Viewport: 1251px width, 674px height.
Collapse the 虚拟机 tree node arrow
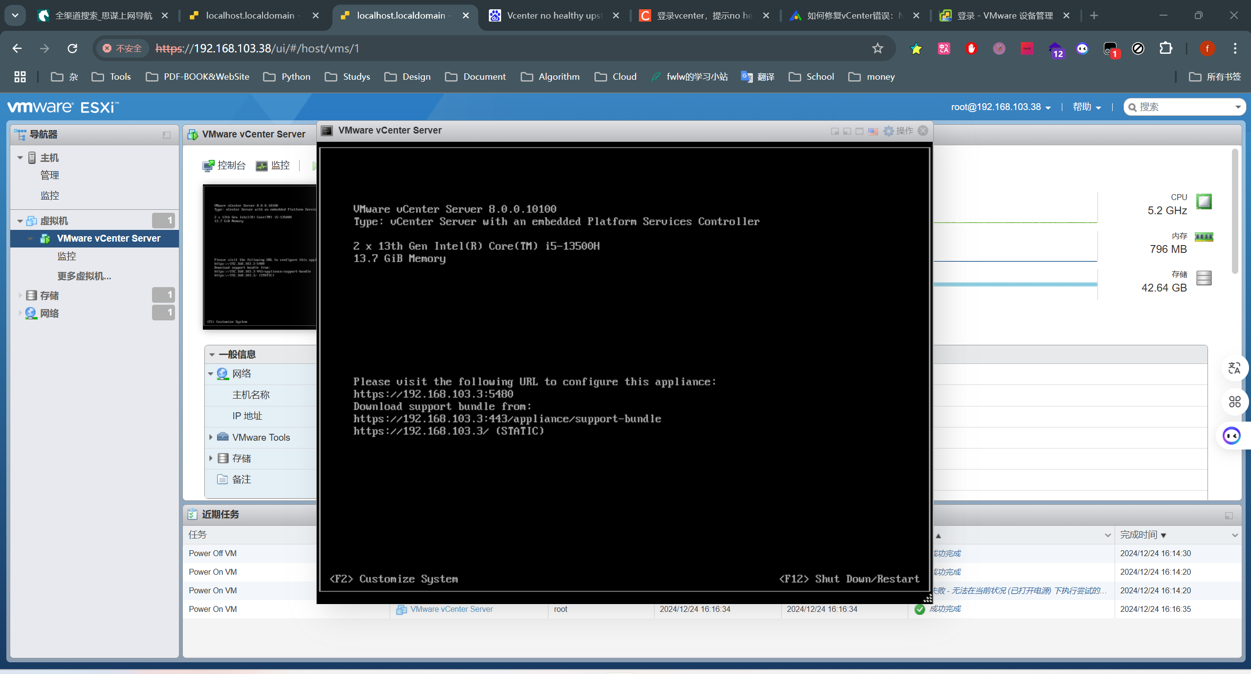tap(20, 221)
